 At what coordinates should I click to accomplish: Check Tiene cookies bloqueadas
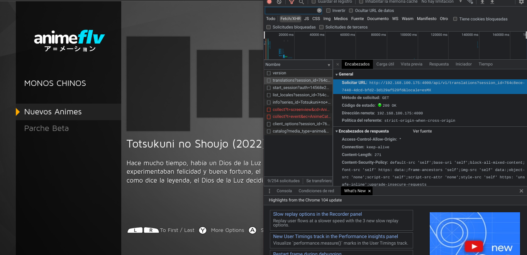coord(455,19)
